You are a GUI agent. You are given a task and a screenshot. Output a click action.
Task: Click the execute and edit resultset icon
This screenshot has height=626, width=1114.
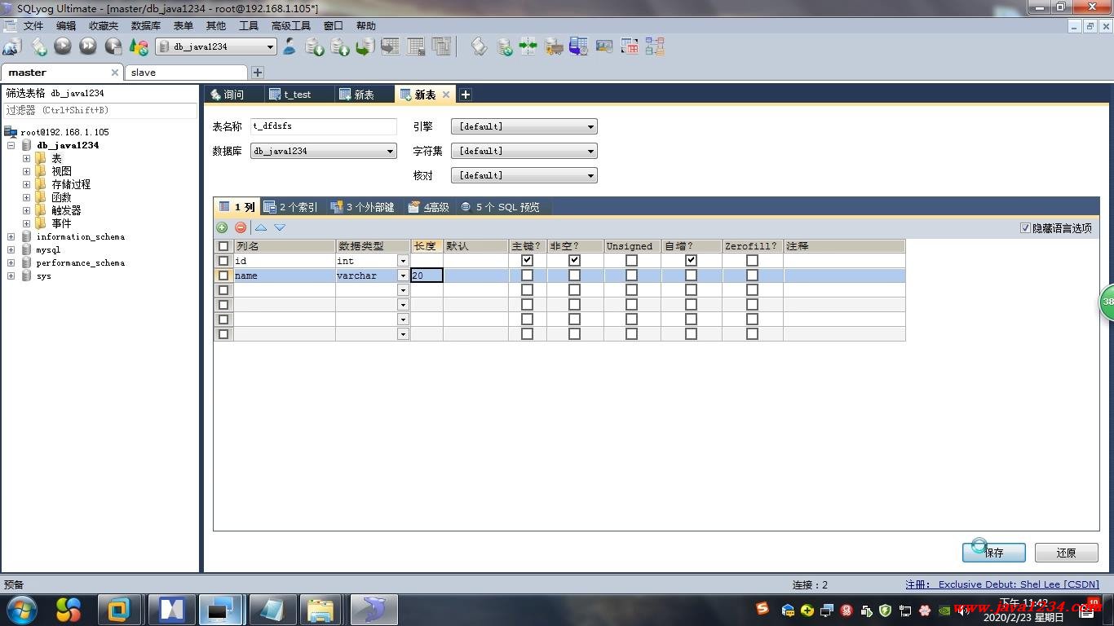click(113, 46)
